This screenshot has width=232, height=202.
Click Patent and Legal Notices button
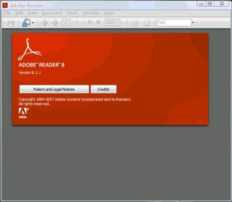[x=54, y=89]
